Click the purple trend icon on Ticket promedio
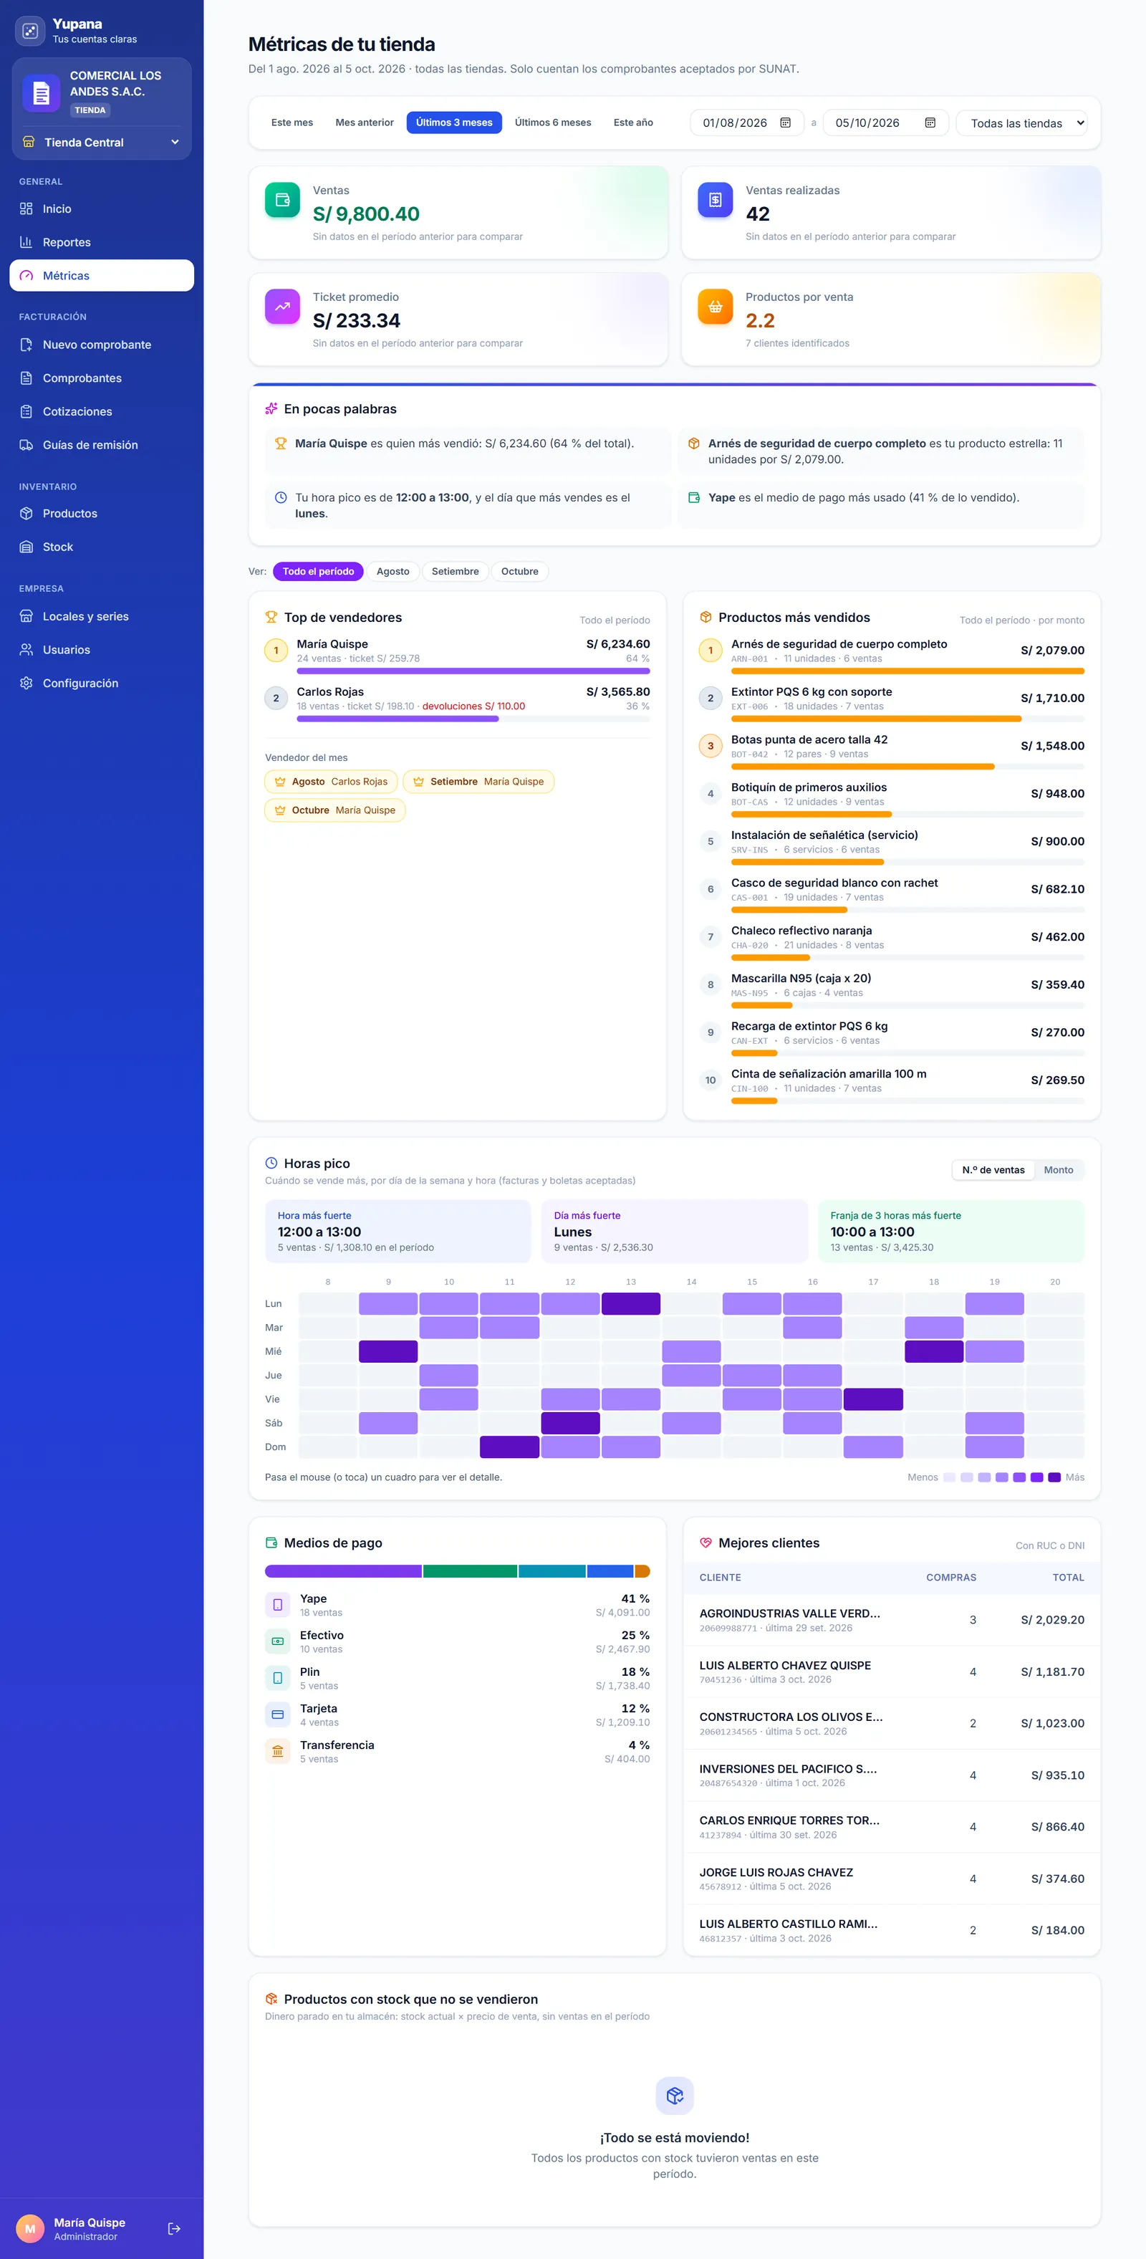Image resolution: width=1146 pixels, height=2259 pixels. coord(282,307)
